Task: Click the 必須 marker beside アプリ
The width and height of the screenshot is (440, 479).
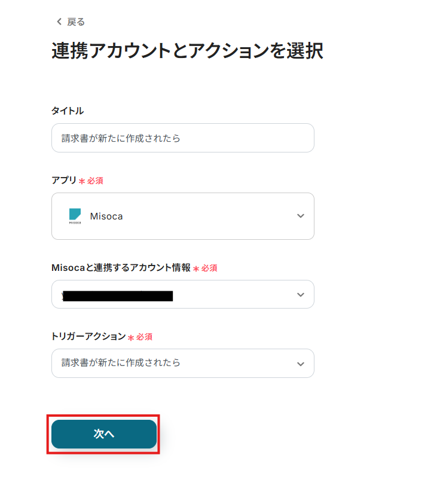Action: tap(95, 181)
